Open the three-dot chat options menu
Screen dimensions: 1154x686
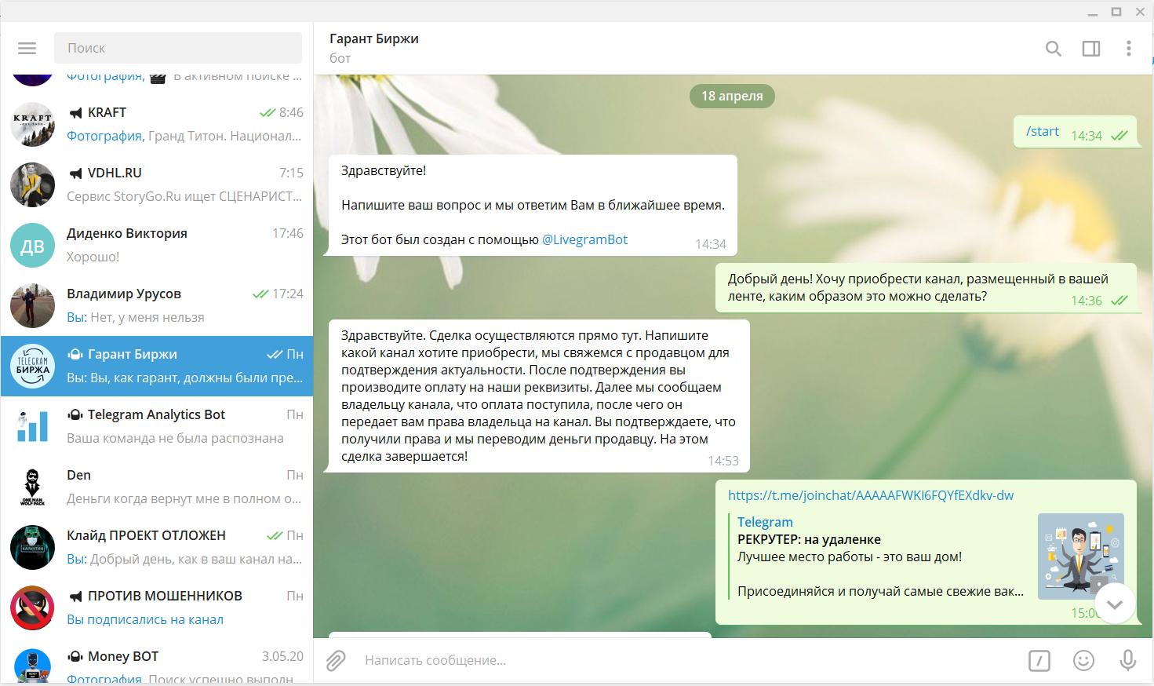pyautogui.click(x=1128, y=49)
